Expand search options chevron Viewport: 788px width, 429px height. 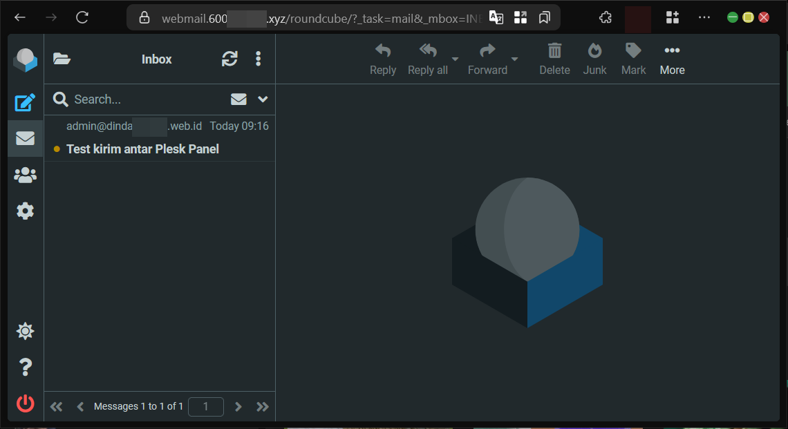click(263, 99)
